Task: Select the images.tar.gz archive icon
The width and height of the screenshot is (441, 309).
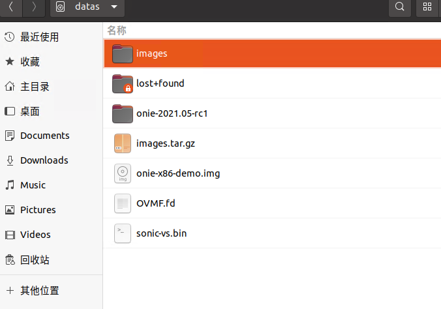Action: [x=123, y=143]
